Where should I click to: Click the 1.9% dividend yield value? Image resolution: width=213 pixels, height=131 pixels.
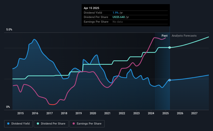[116, 13]
